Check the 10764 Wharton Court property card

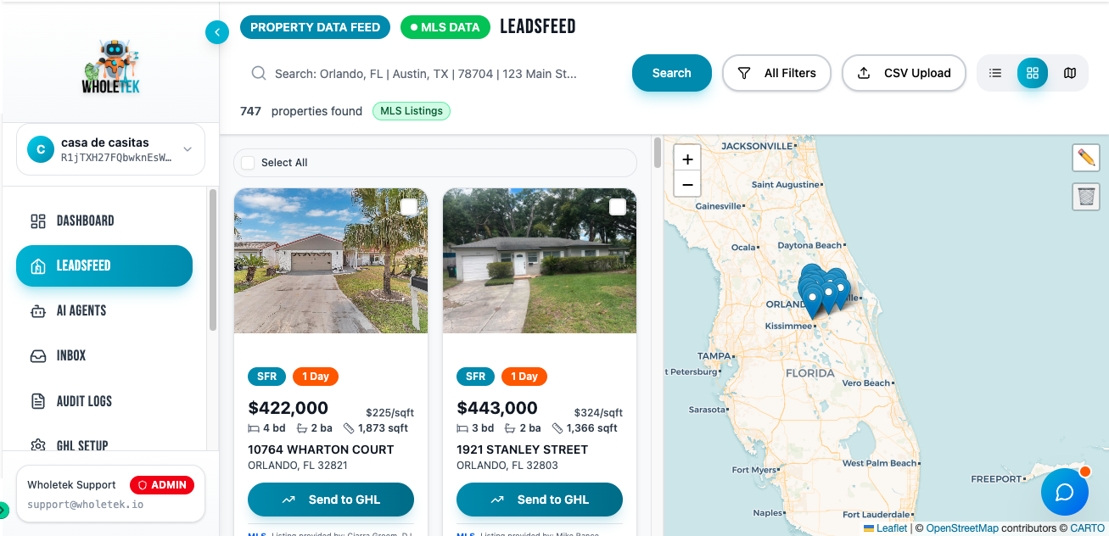[408, 206]
